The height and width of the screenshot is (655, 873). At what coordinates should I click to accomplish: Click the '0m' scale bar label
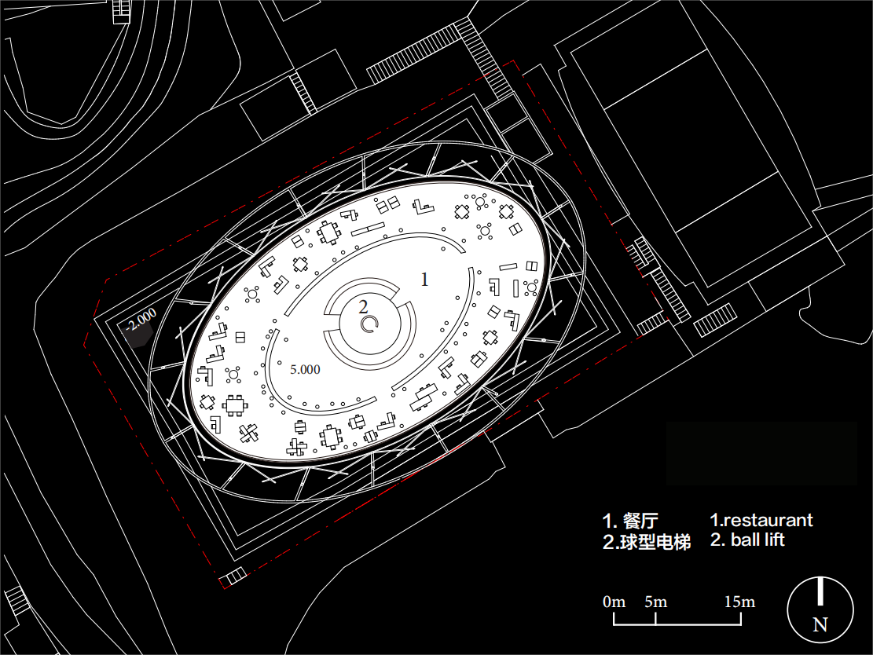pyautogui.click(x=614, y=602)
